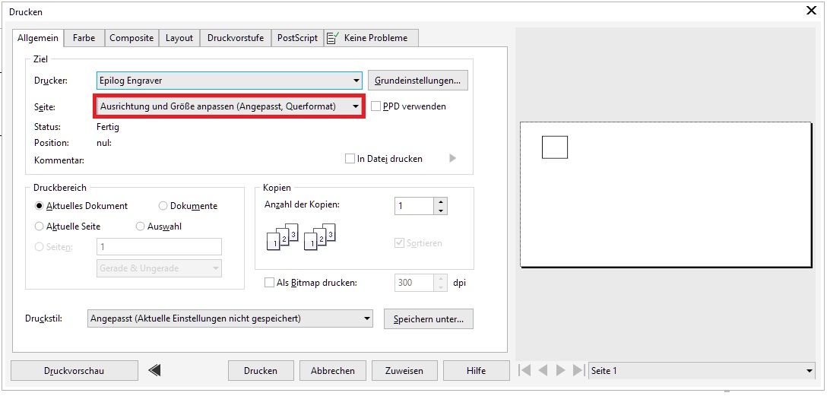Increase number of copies with up arrow
Screen dimensions: 827x396
[440, 201]
